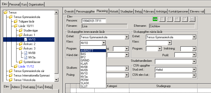Open the CSN elev.kat. dropdown
Image resolution: width=211 pixels, height=93 pixels.
coord(194,75)
